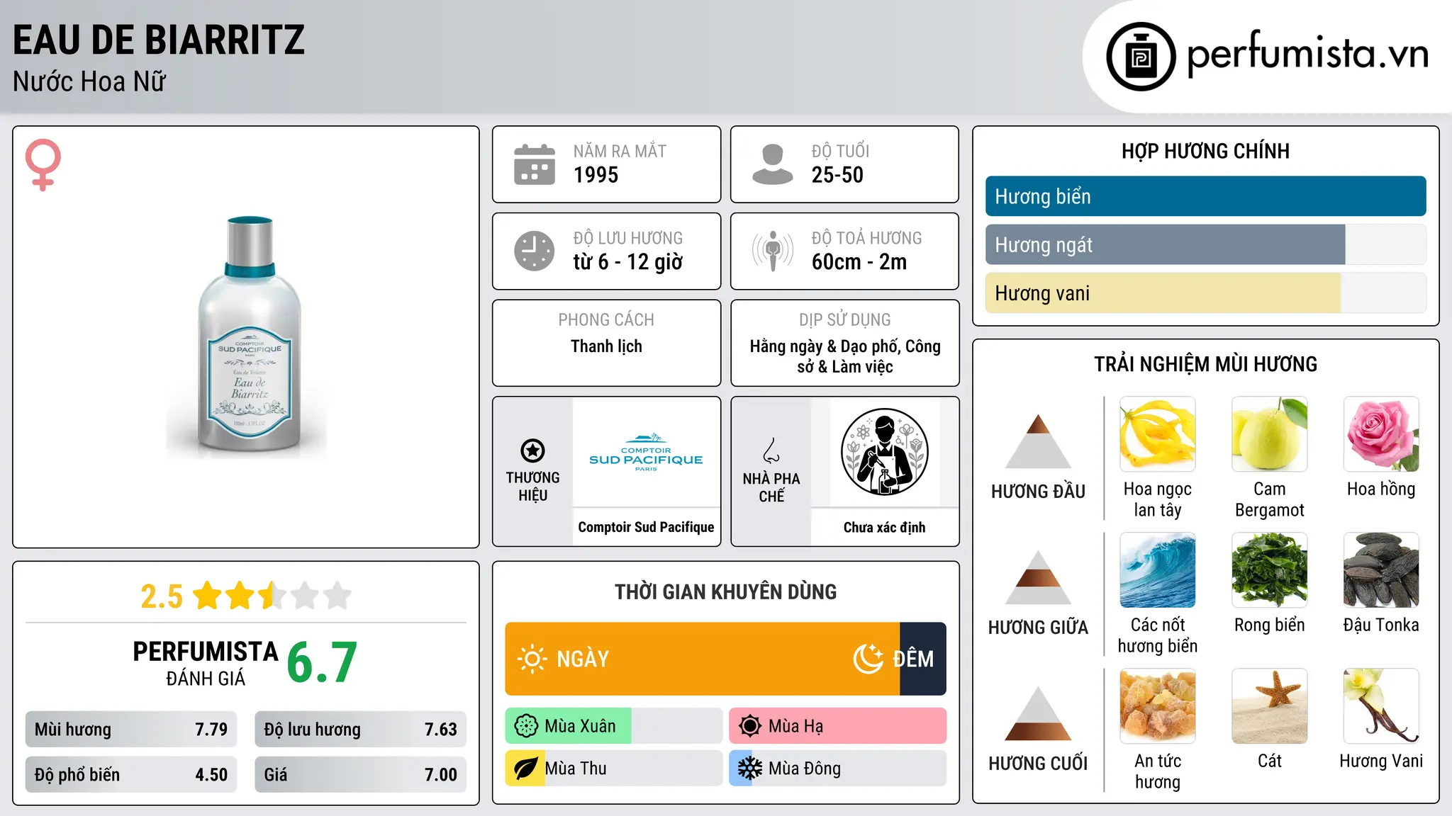Click the style value Thanh lịch

point(606,346)
